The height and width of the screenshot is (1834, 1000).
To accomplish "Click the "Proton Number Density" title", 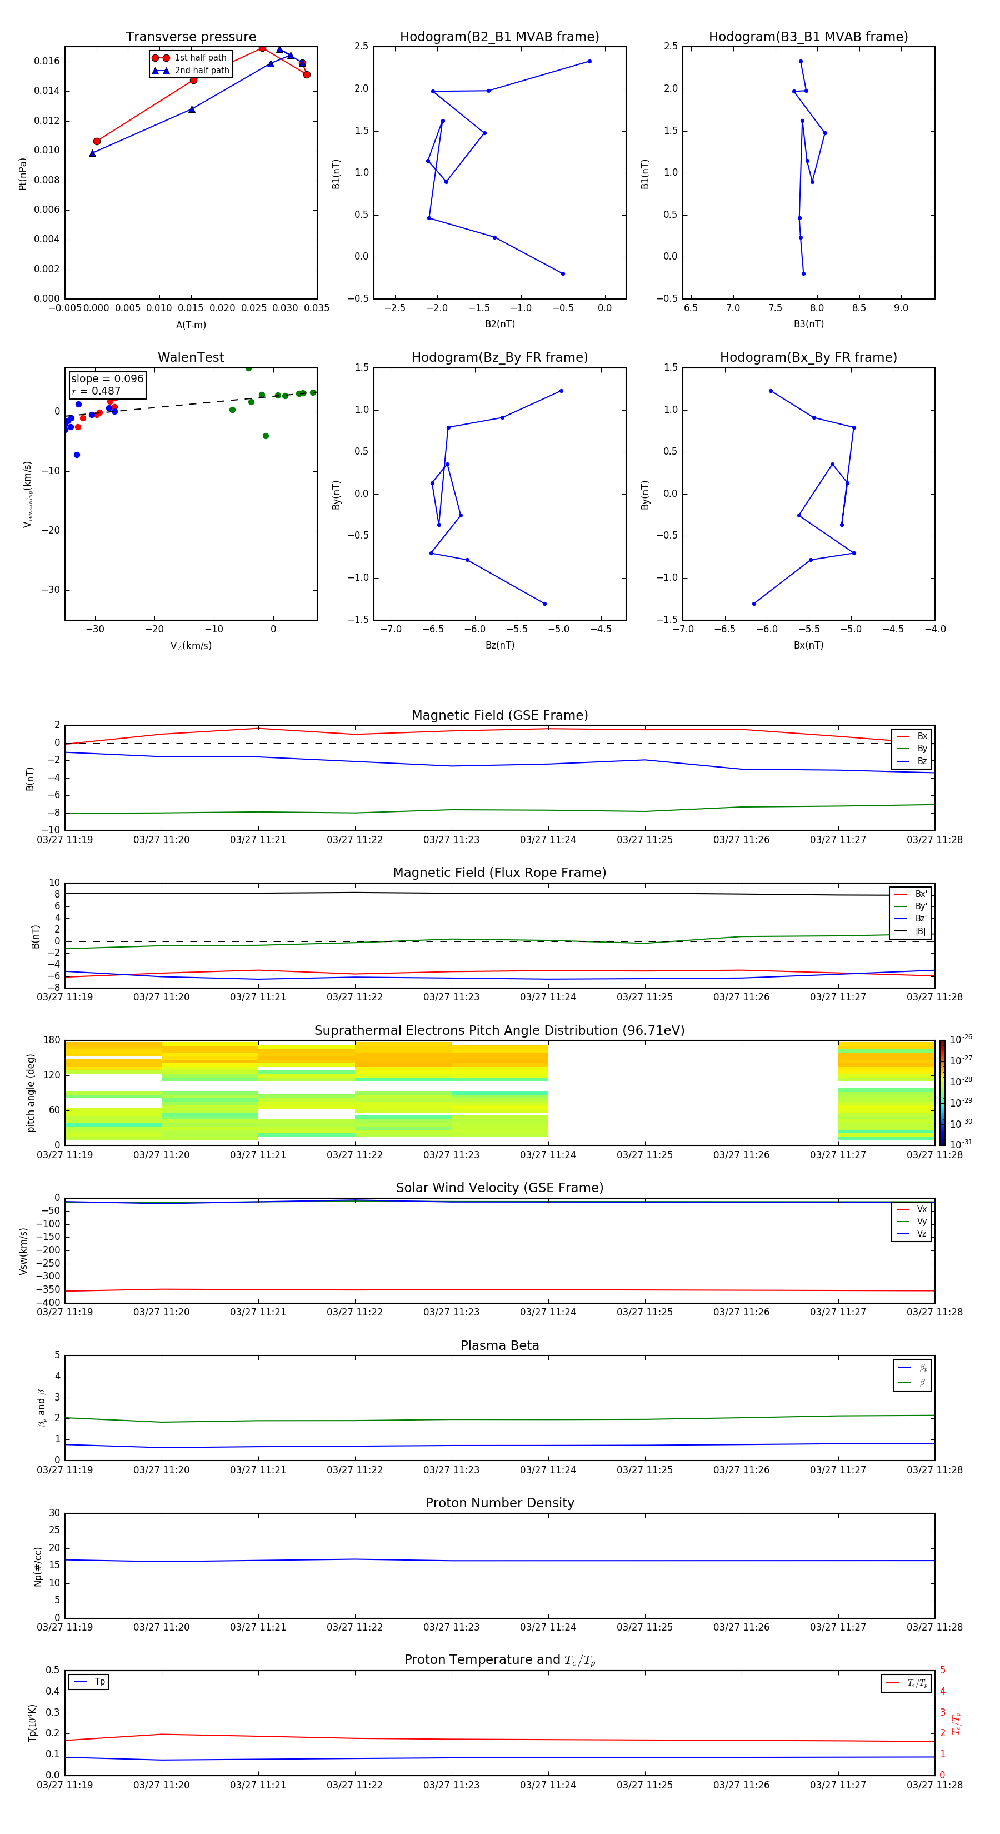I will pyautogui.click(x=499, y=1503).
